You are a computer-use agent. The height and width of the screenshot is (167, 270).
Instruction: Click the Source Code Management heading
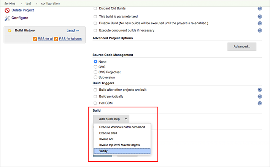113,55
